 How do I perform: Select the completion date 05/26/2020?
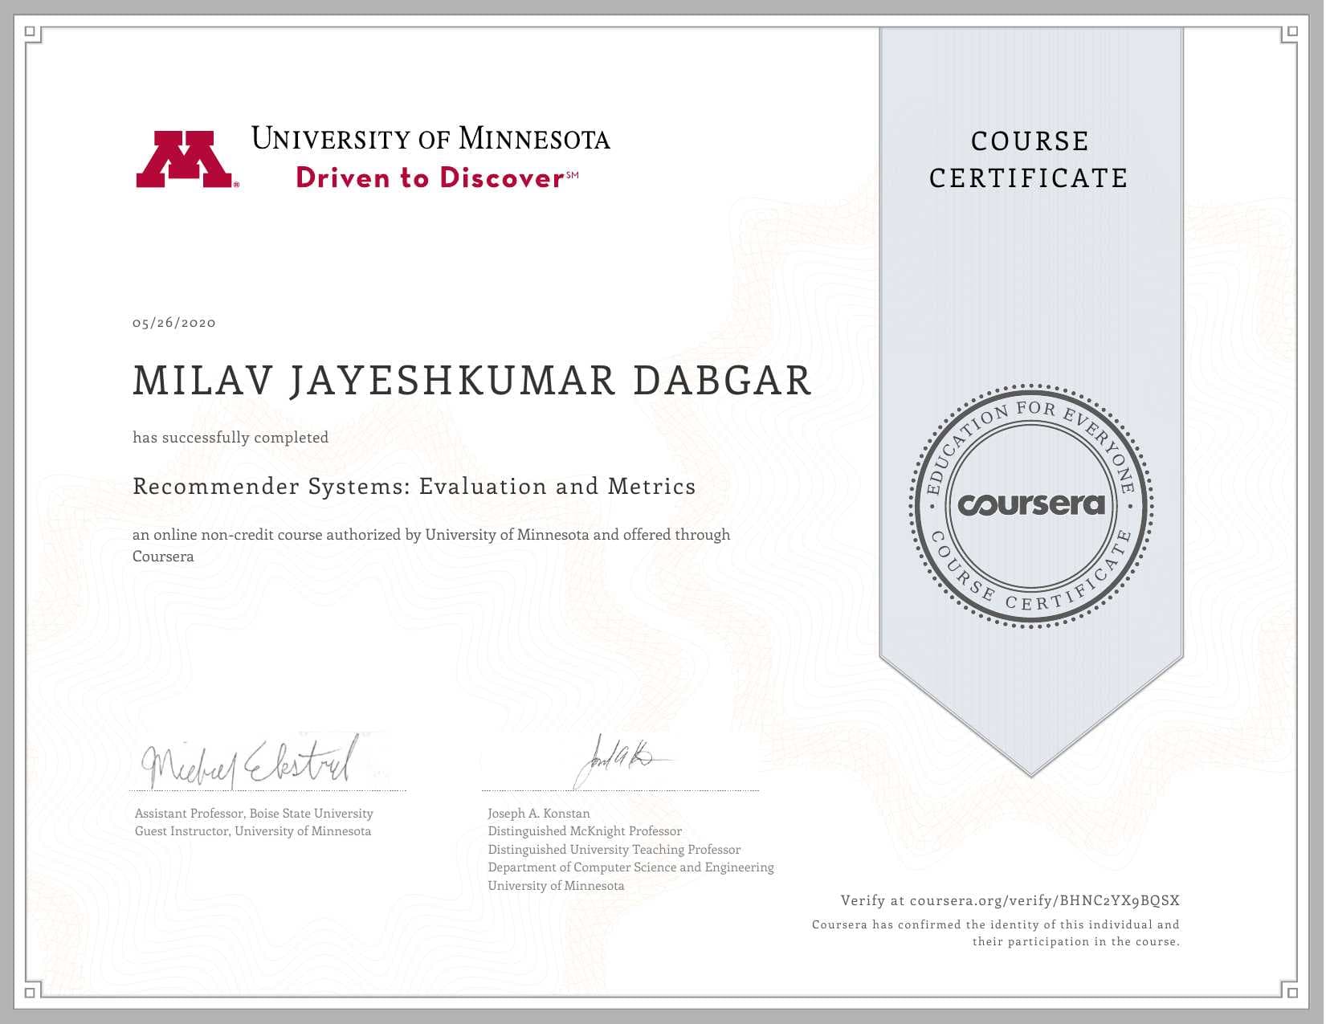[174, 323]
